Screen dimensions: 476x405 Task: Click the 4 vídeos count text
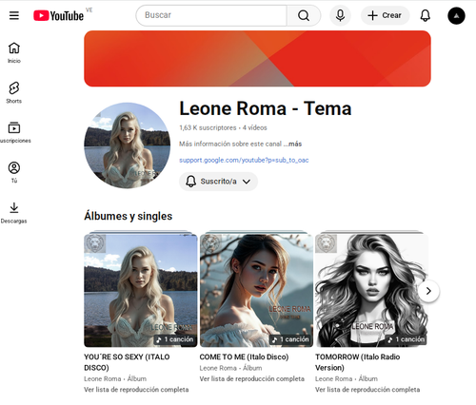click(255, 127)
